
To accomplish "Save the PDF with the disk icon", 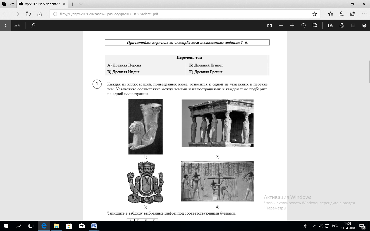I will (x=353, y=25).
